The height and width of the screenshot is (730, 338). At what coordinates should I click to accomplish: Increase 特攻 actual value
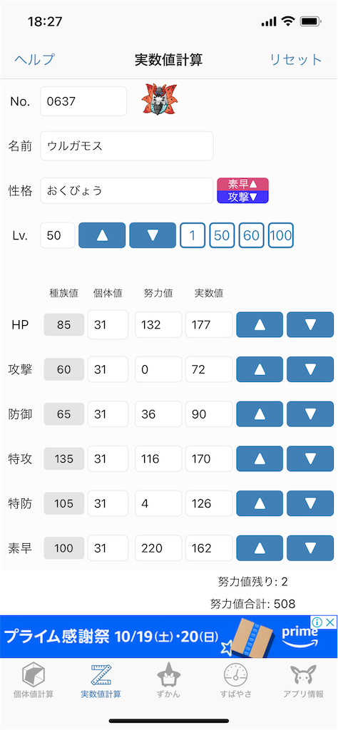pyautogui.click(x=260, y=458)
